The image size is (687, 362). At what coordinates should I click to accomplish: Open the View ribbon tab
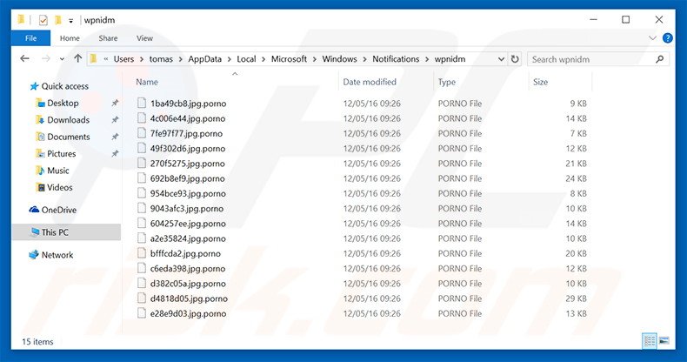click(144, 38)
